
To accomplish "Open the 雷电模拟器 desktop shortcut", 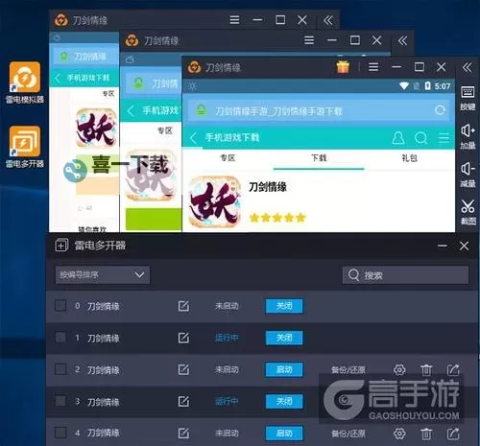I will [x=25, y=82].
